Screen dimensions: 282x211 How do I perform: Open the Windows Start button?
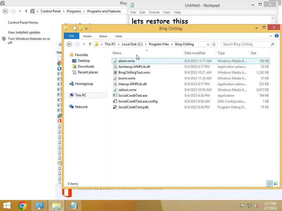pyautogui.click(x=7, y=206)
